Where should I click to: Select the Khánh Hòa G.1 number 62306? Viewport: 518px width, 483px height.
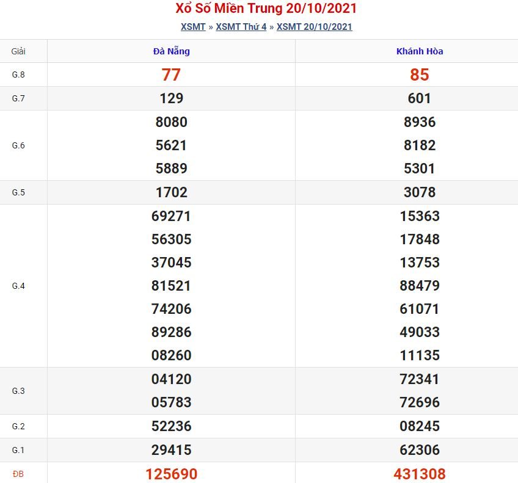420,450
